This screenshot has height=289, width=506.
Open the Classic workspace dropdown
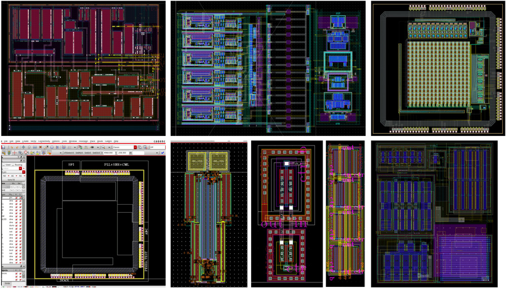[x=135, y=147]
